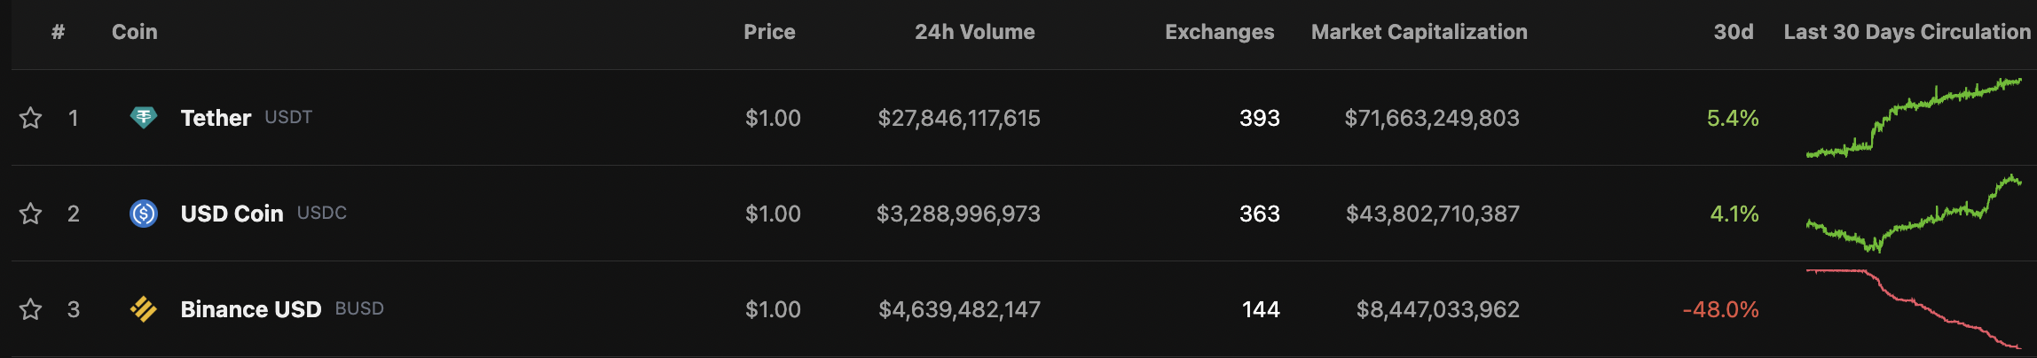The image size is (2037, 358).
Task: Toggle the star for USD Coin
Action: (31, 214)
